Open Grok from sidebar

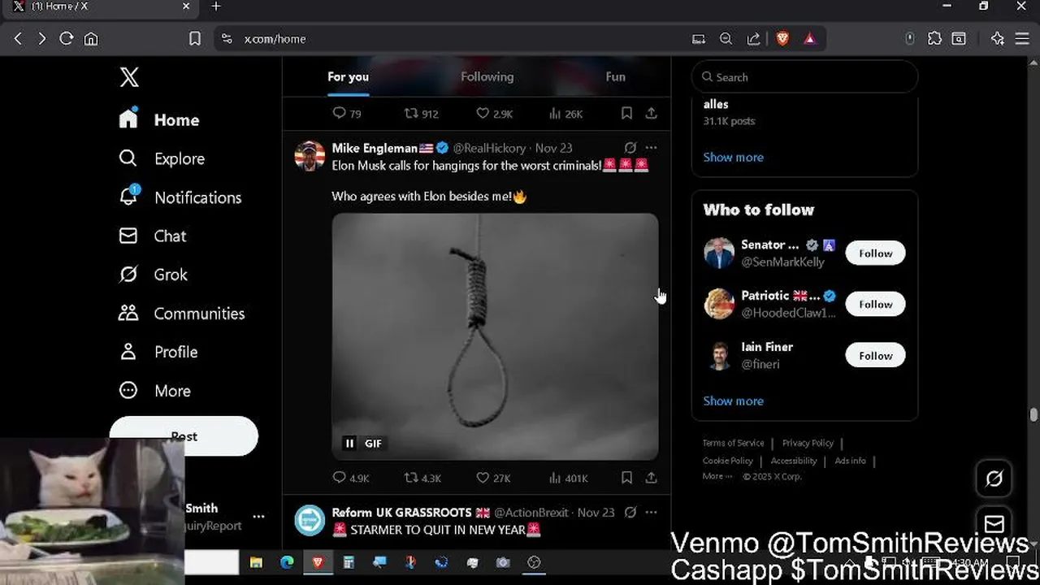point(153,275)
